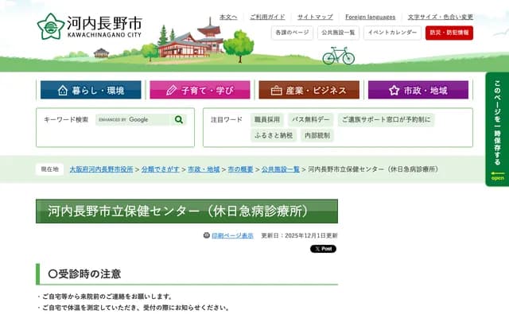Open the 印刷用ページ表示 print link
Viewport: 509px width, 318px height.
(232, 236)
